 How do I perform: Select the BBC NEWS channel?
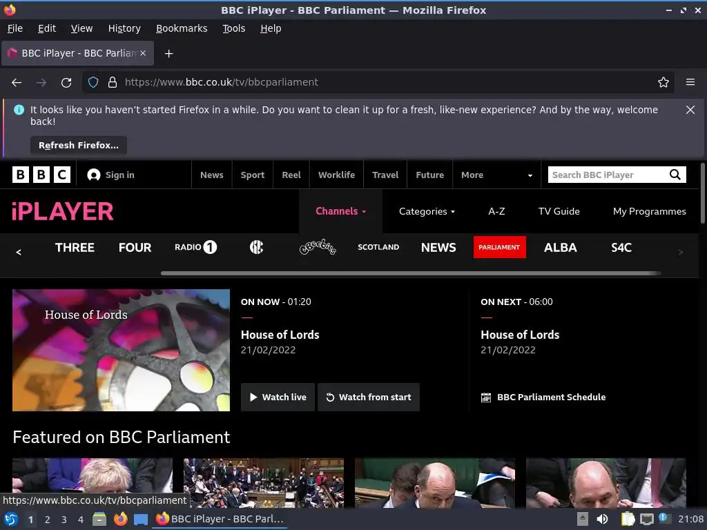click(438, 248)
